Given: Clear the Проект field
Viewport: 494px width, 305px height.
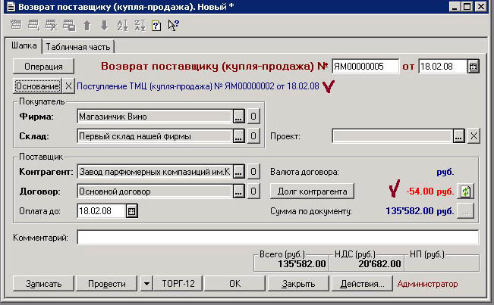Looking at the screenshot, I should click(x=474, y=136).
